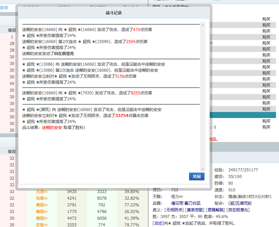
Task: Click the talent value 怪力∞
Action: pyautogui.click(x=177, y=197)
